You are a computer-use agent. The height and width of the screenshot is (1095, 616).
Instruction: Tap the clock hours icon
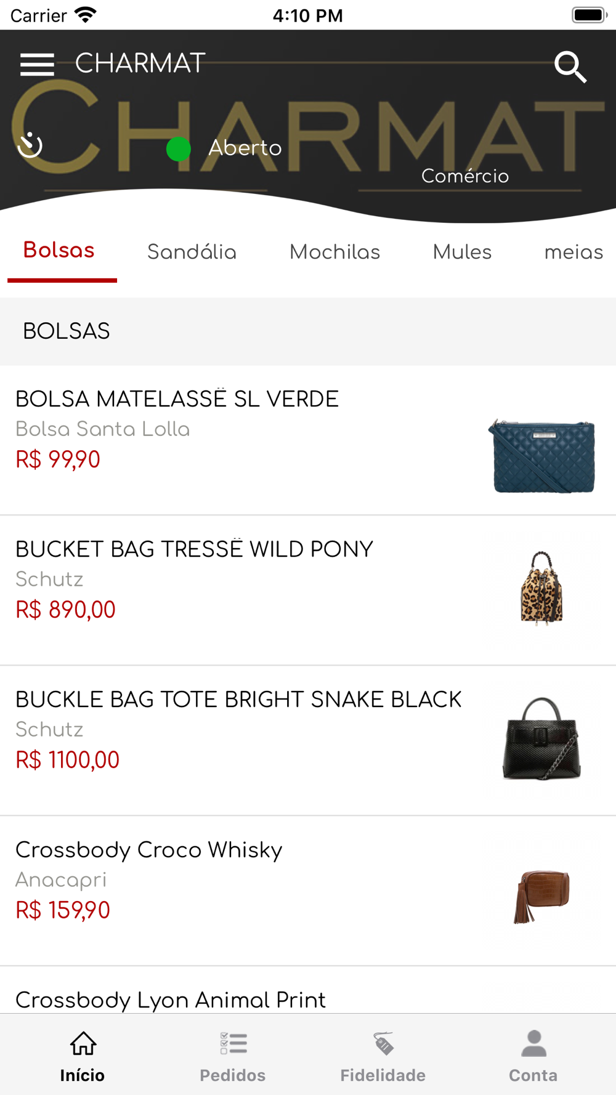click(30, 145)
